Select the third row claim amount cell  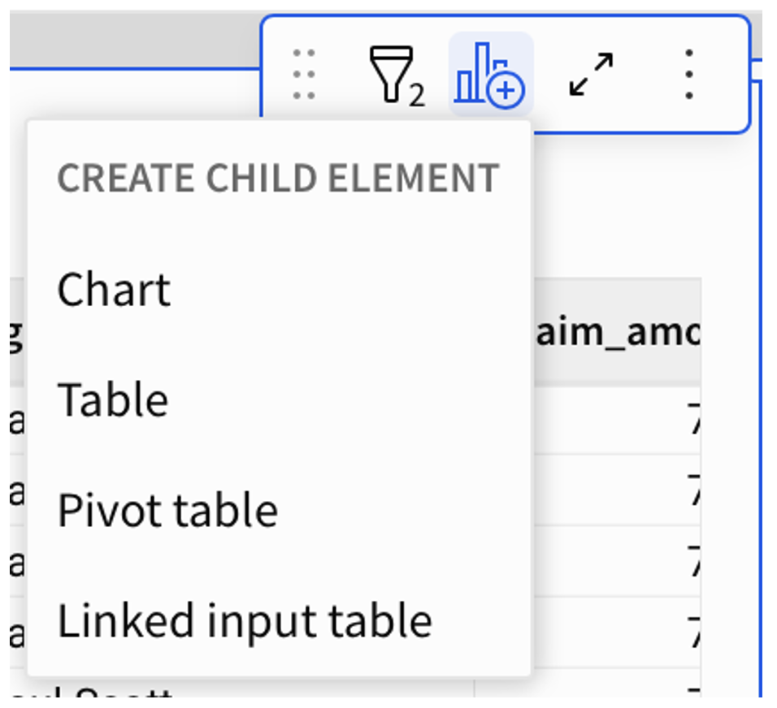(616, 561)
